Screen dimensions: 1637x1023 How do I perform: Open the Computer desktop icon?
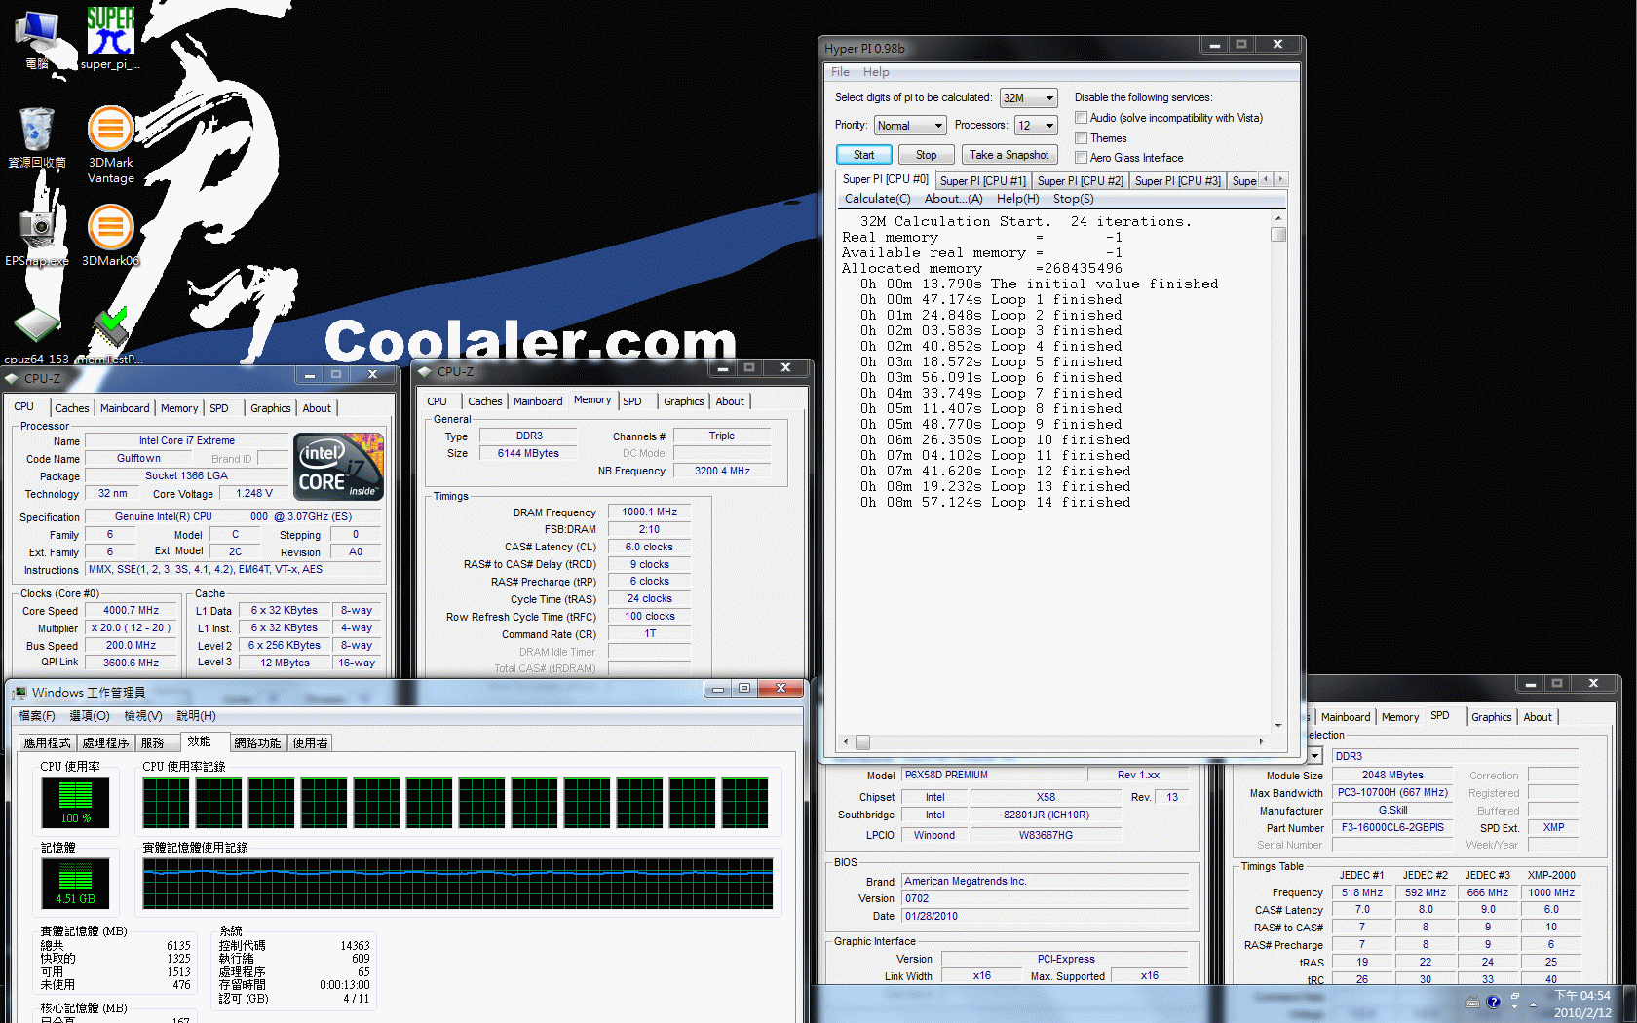[x=37, y=39]
